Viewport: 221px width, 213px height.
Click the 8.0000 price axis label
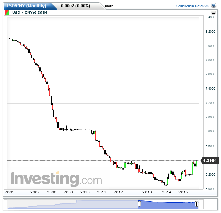click(210, 46)
